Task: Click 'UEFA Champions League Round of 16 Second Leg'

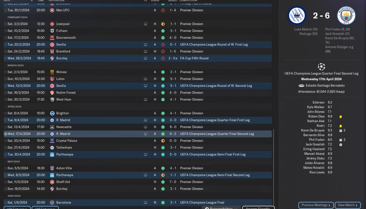Action: [x=216, y=86]
